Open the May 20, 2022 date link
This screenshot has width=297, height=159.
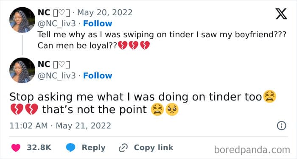point(105,13)
